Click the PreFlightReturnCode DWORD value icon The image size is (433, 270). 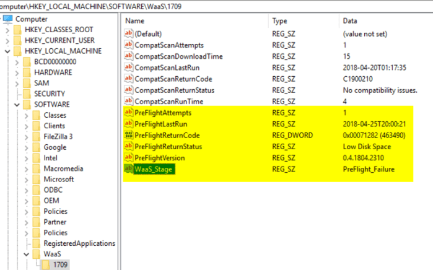coord(129,135)
